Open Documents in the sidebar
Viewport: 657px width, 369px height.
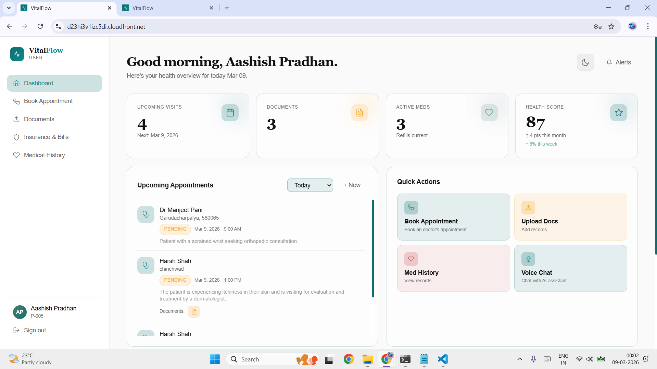point(54,119)
